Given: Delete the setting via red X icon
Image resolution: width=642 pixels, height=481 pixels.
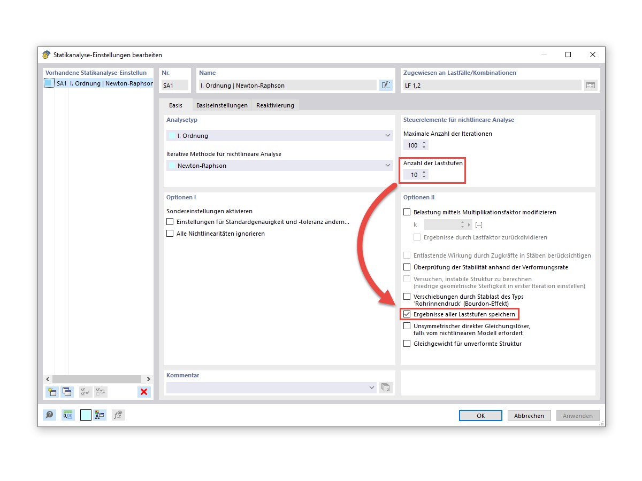Looking at the screenshot, I should (143, 392).
